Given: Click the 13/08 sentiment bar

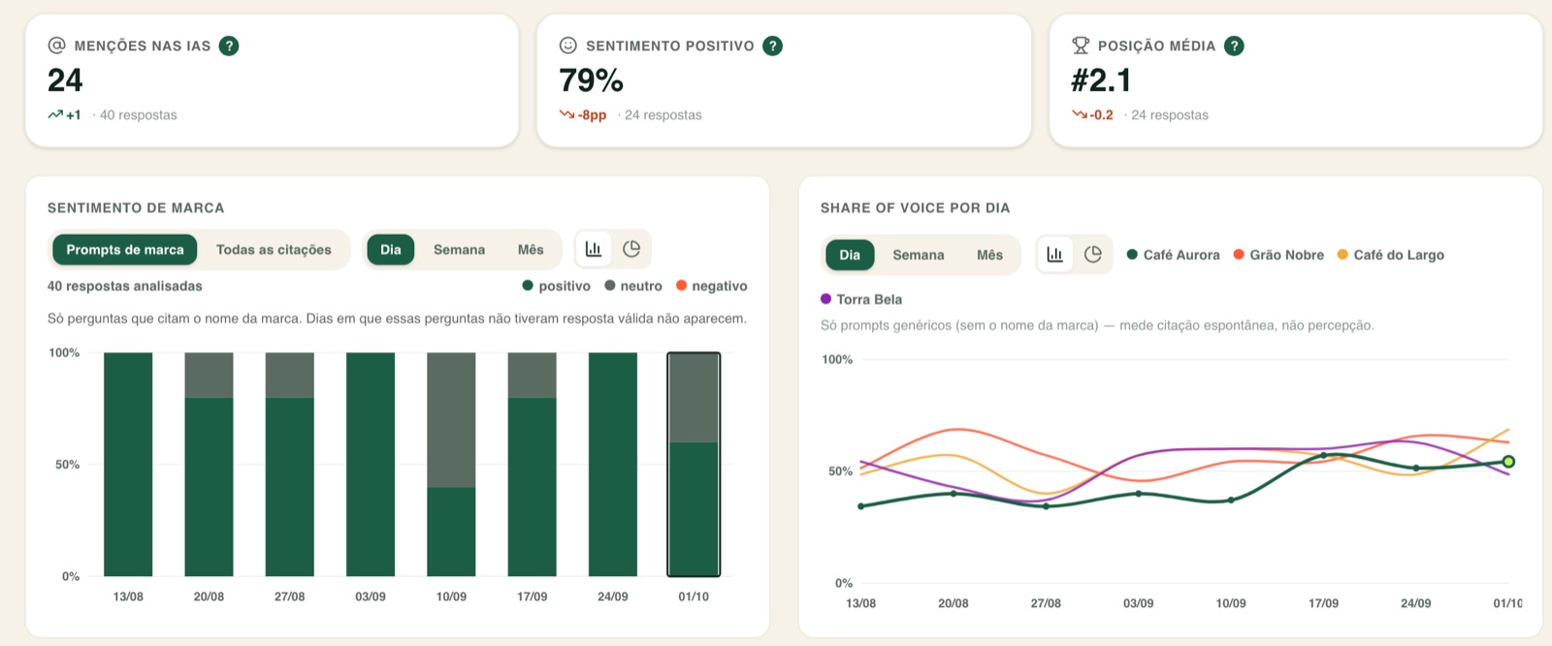Looking at the screenshot, I should pyautogui.click(x=128, y=465).
